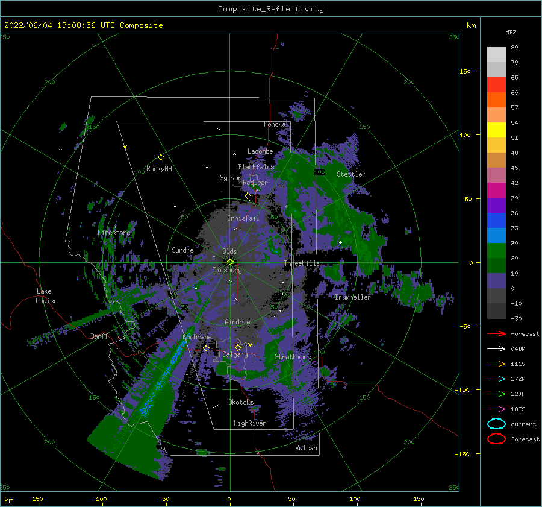Click the yellow diamond marker near RedDeer
The image size is (542, 507).
248,196
